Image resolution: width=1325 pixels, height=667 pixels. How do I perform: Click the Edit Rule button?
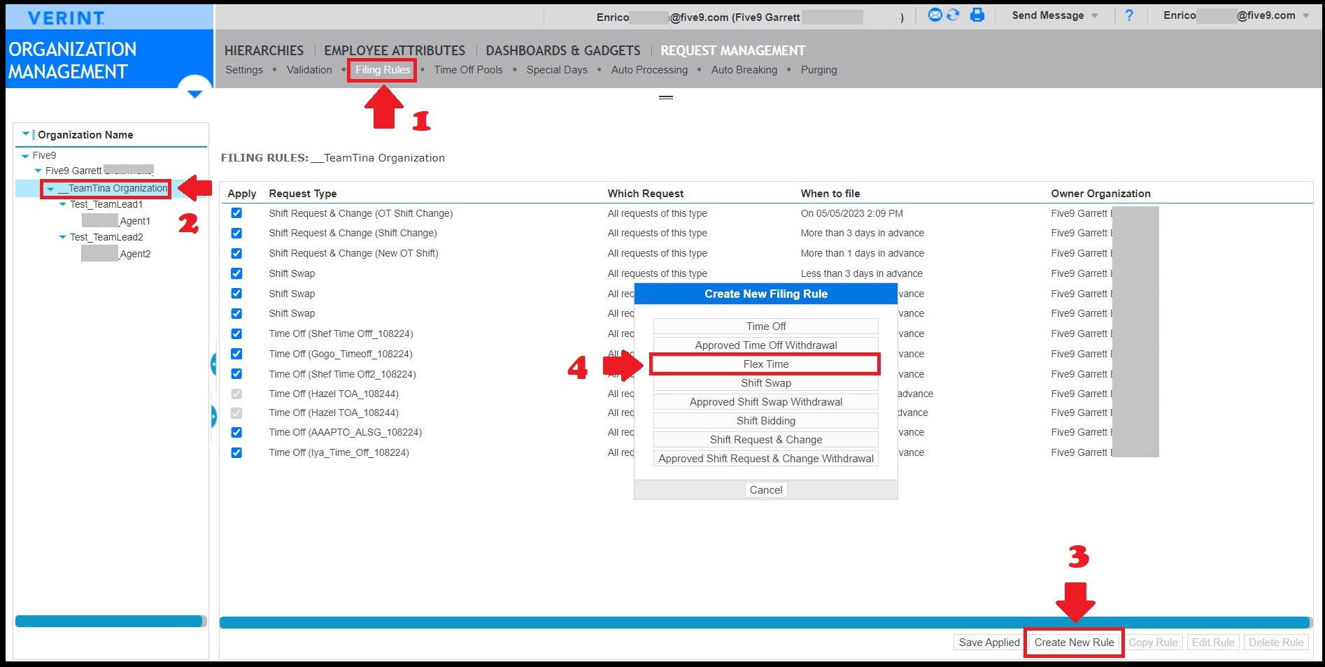pos(1213,643)
